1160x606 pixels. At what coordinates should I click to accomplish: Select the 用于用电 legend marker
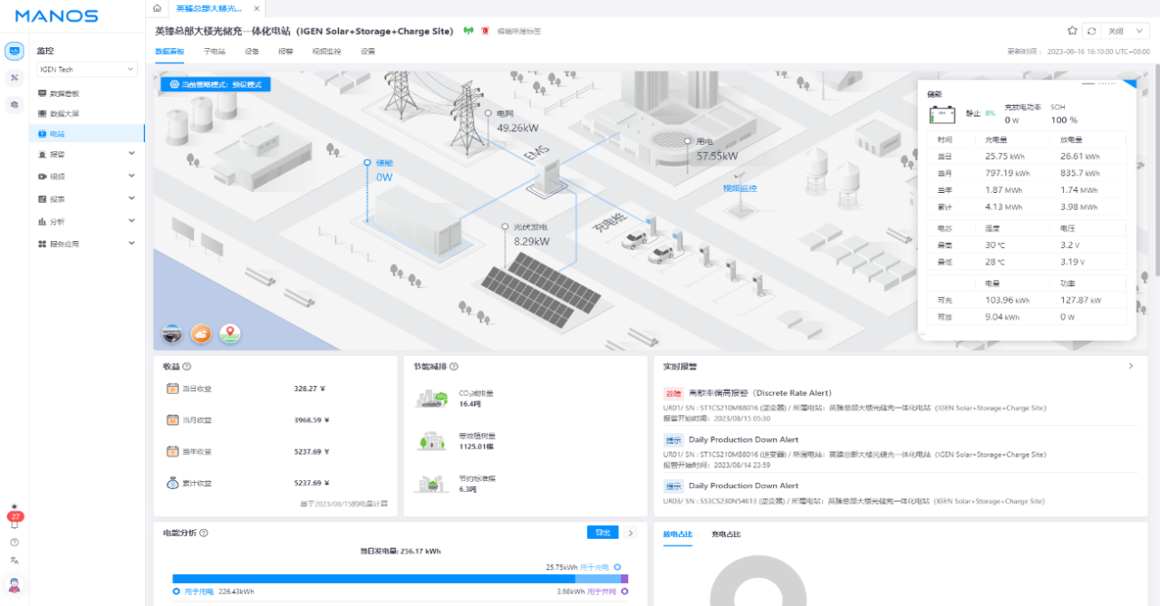pos(177,591)
